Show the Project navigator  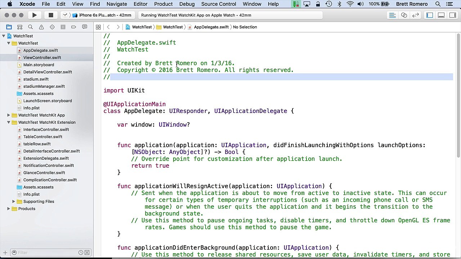pyautogui.click(x=9, y=27)
